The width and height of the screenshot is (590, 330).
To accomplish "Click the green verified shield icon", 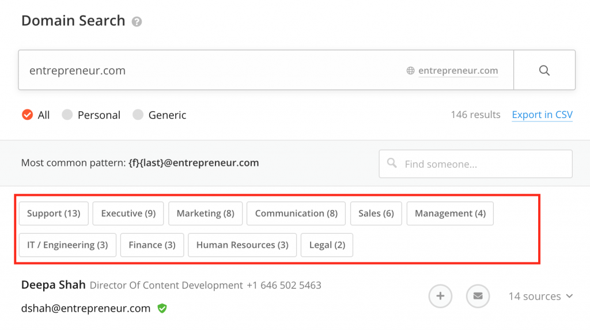I will 162,308.
